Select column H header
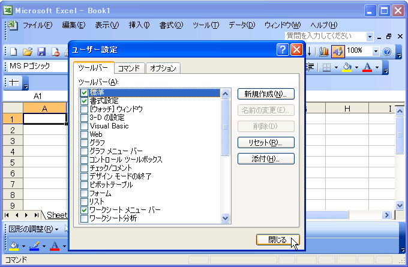The width and height of the screenshot is (408, 267). [x=347, y=108]
